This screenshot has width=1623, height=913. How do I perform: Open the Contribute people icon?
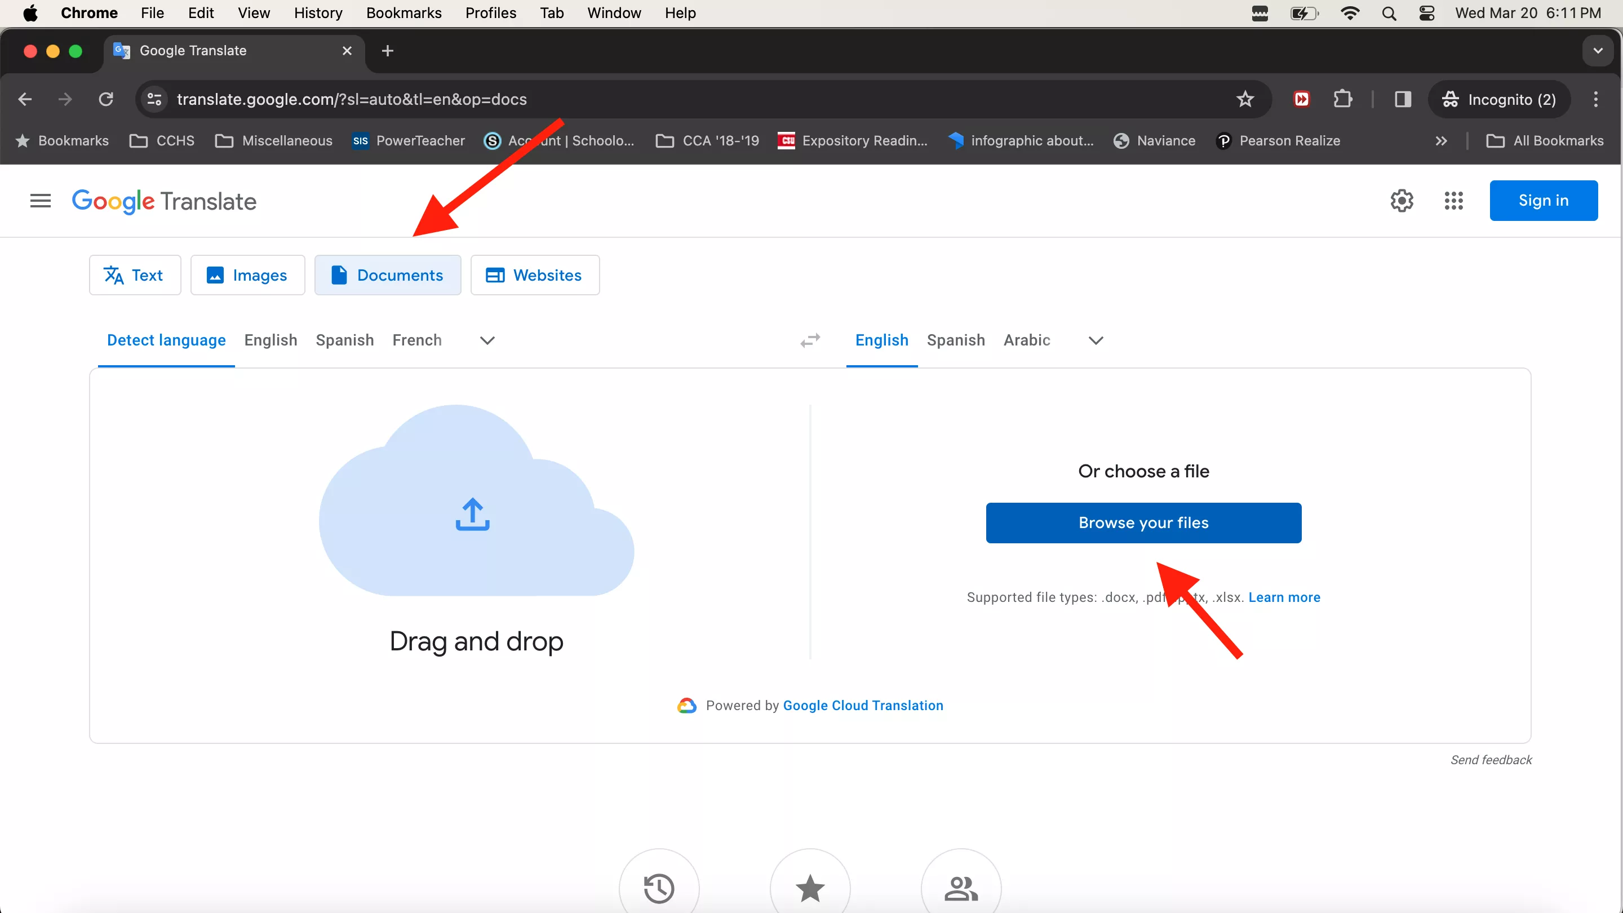(x=960, y=888)
